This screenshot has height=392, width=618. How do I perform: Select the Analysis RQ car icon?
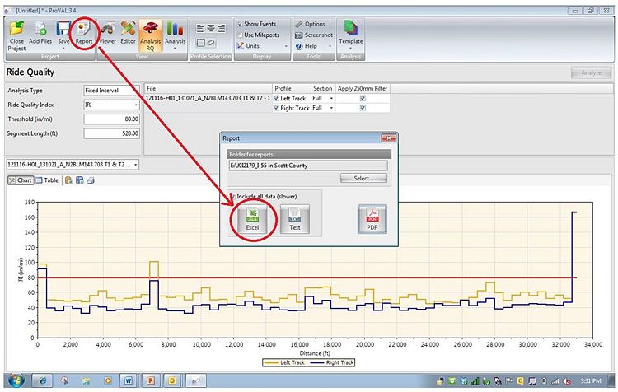point(150,36)
